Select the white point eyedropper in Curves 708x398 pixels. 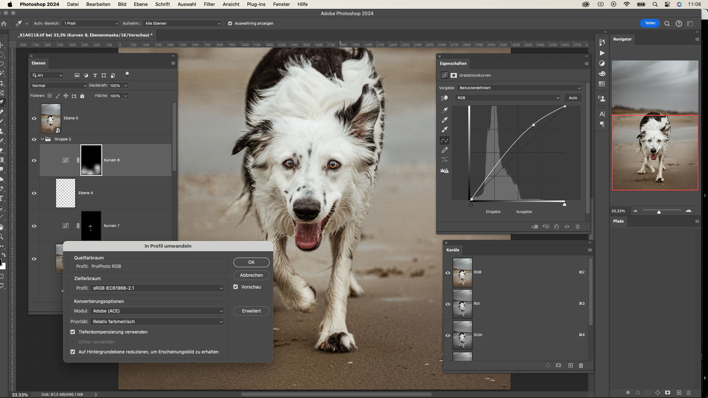coord(445,130)
